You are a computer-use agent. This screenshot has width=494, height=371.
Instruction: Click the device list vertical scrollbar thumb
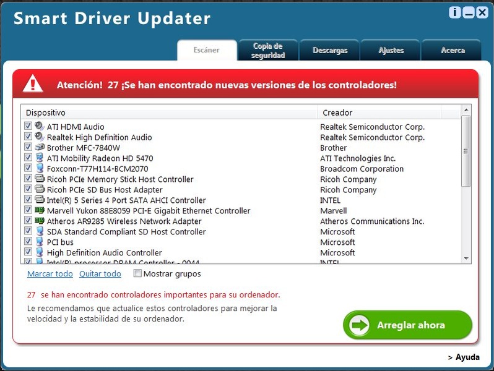click(466, 151)
